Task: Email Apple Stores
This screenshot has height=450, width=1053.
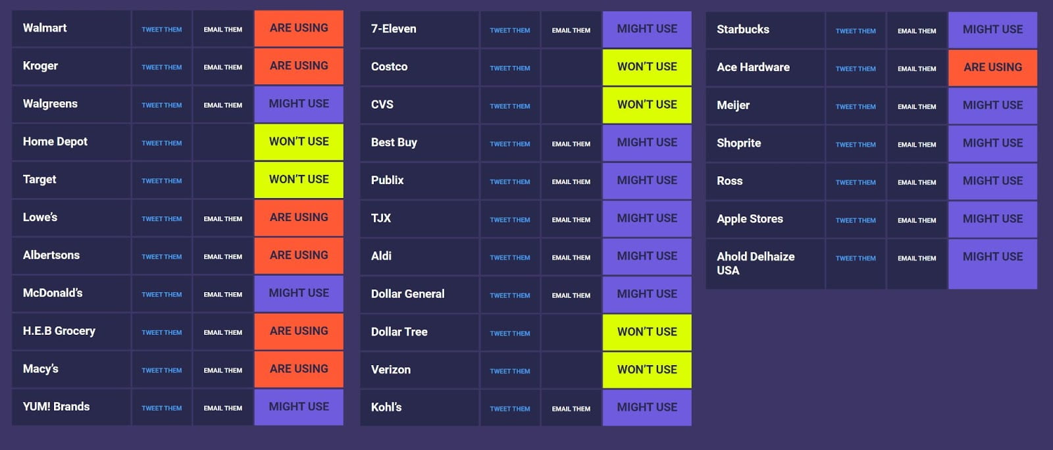Action: [917, 220]
